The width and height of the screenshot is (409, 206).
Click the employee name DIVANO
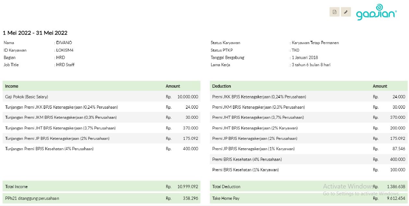pyautogui.click(x=64, y=43)
